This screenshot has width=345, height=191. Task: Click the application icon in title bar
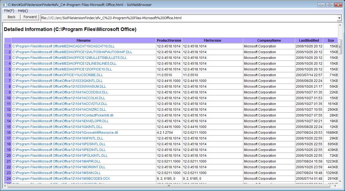[5, 5]
